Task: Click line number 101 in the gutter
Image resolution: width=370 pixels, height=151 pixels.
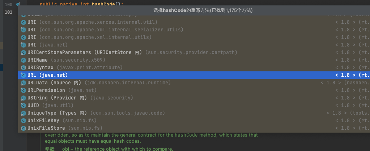Action: (8, 12)
